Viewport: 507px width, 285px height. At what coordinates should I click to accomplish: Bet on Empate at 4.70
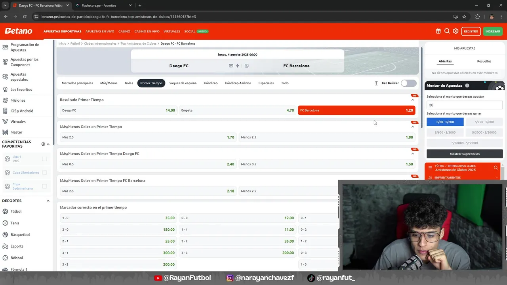[x=237, y=110]
